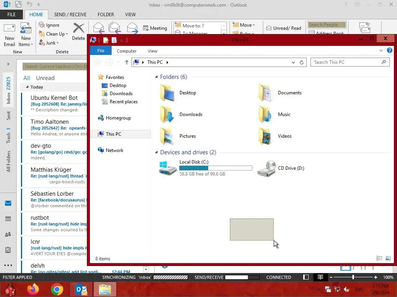This screenshot has width=397, height=297.
Task: Open the Matthias Krüger email
Action: tap(54, 176)
